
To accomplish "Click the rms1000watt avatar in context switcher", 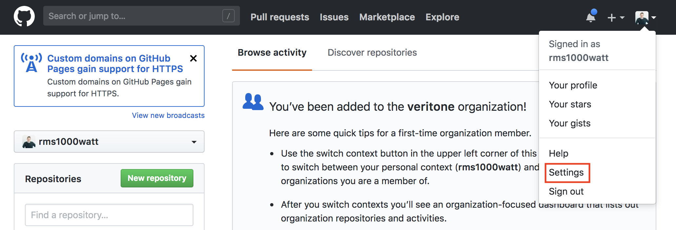I will [29, 142].
